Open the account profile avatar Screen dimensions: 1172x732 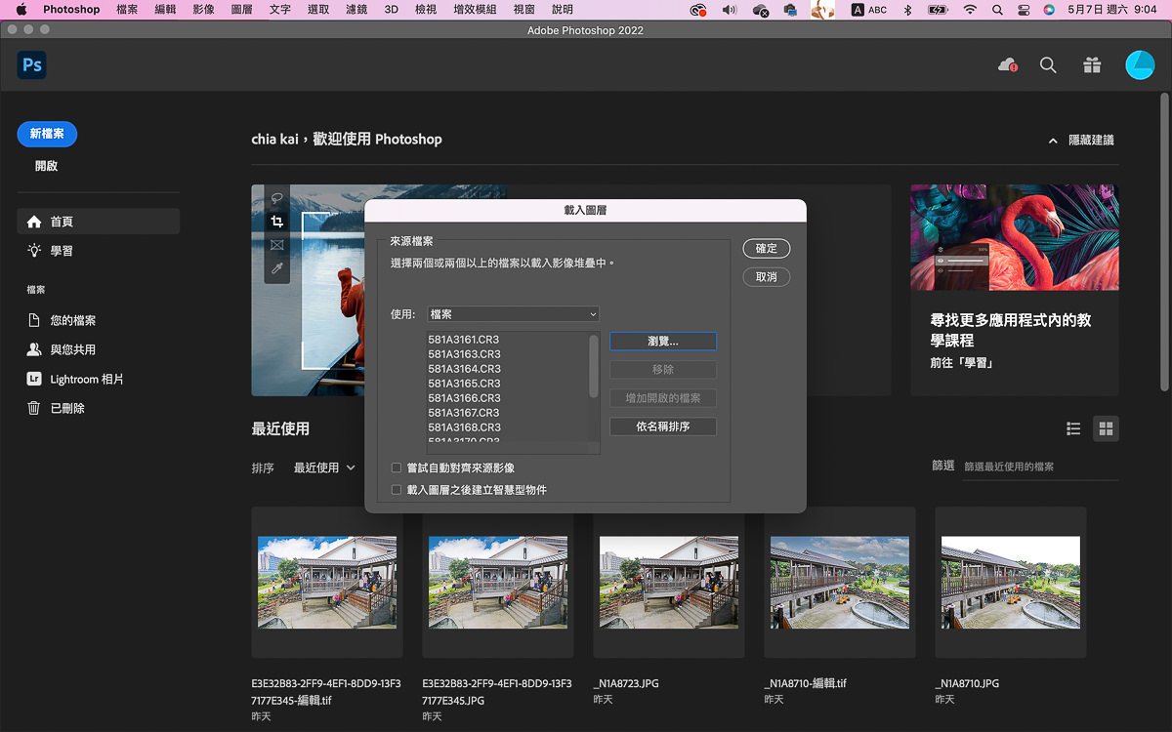(1140, 65)
